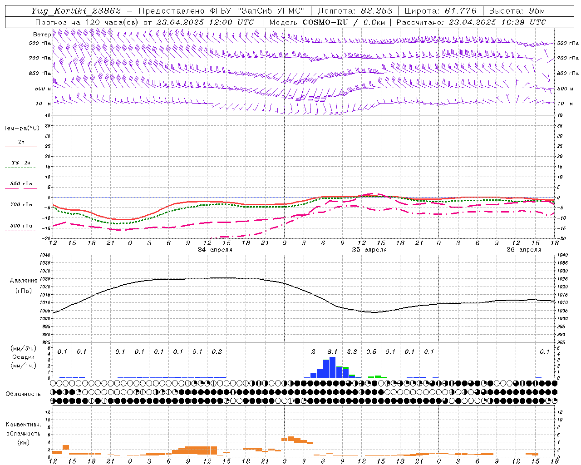Click the 1005 value on right pressure axis
The height and width of the screenshot is (465, 581).
coord(562,311)
